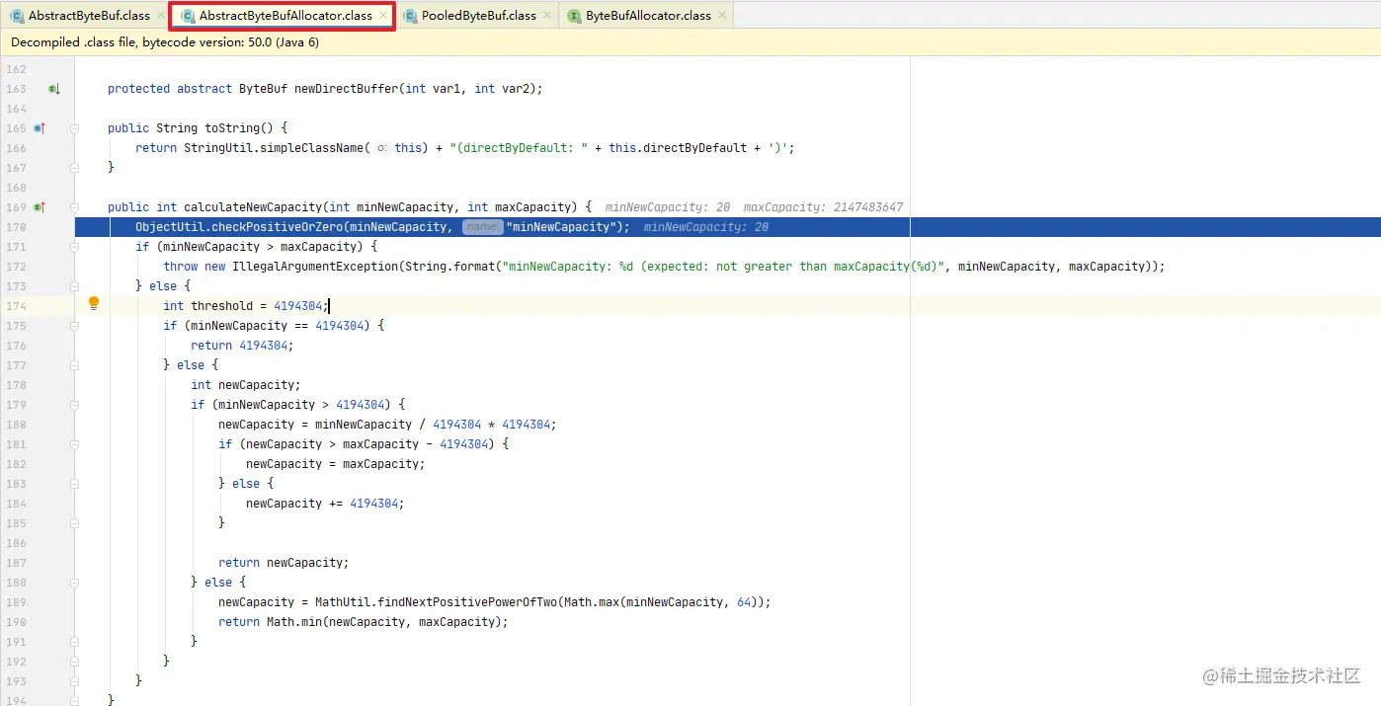Collapse the if block on line 179

click(x=75, y=405)
